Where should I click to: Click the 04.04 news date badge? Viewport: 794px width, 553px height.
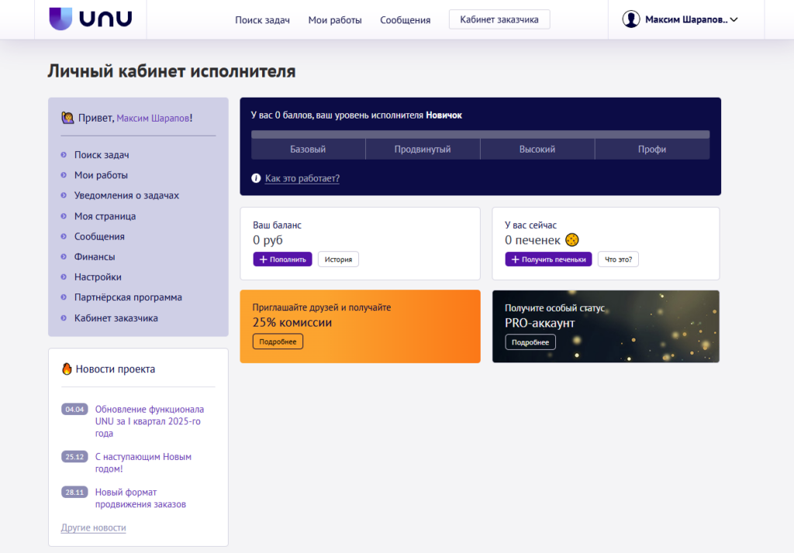74,409
